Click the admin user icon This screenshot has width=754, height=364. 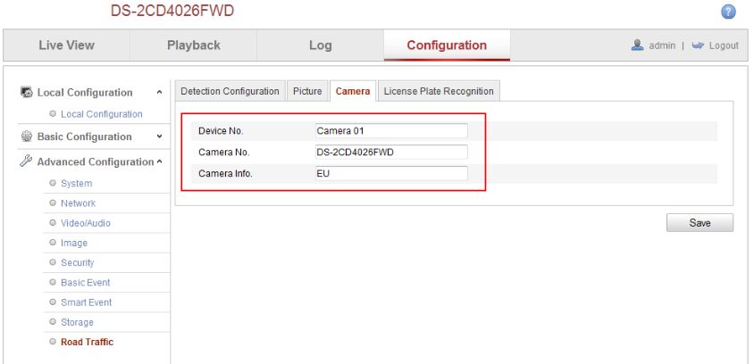click(637, 45)
